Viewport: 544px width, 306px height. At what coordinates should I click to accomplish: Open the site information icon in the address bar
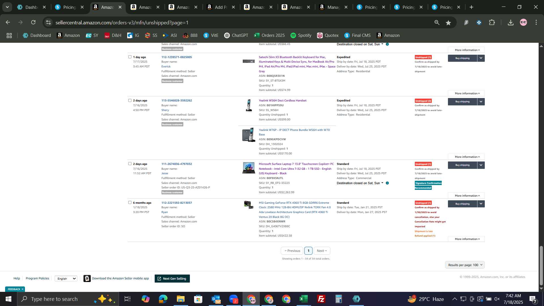48,22
